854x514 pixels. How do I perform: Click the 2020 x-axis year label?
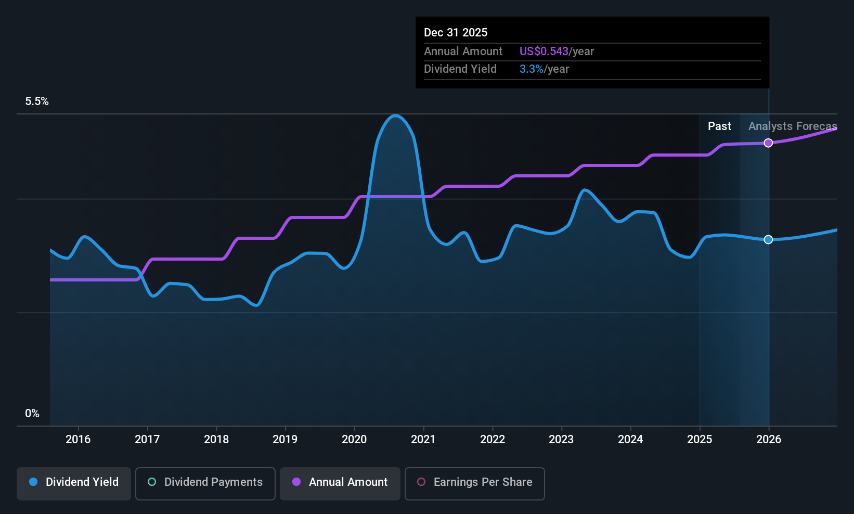tap(354, 440)
